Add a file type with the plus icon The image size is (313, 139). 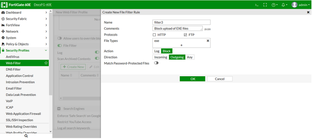click(x=182, y=45)
